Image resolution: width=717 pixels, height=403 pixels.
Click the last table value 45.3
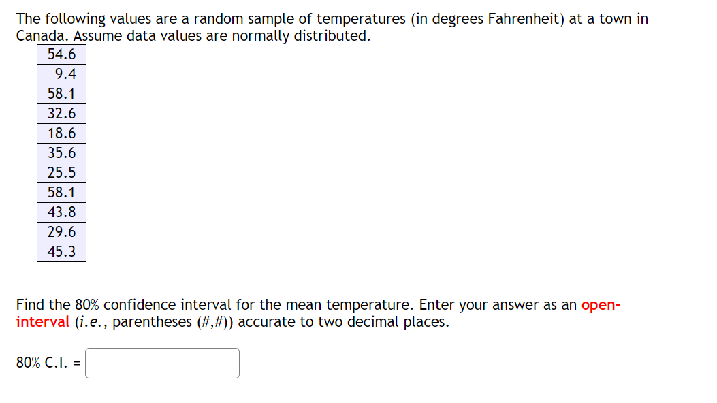[61, 251]
